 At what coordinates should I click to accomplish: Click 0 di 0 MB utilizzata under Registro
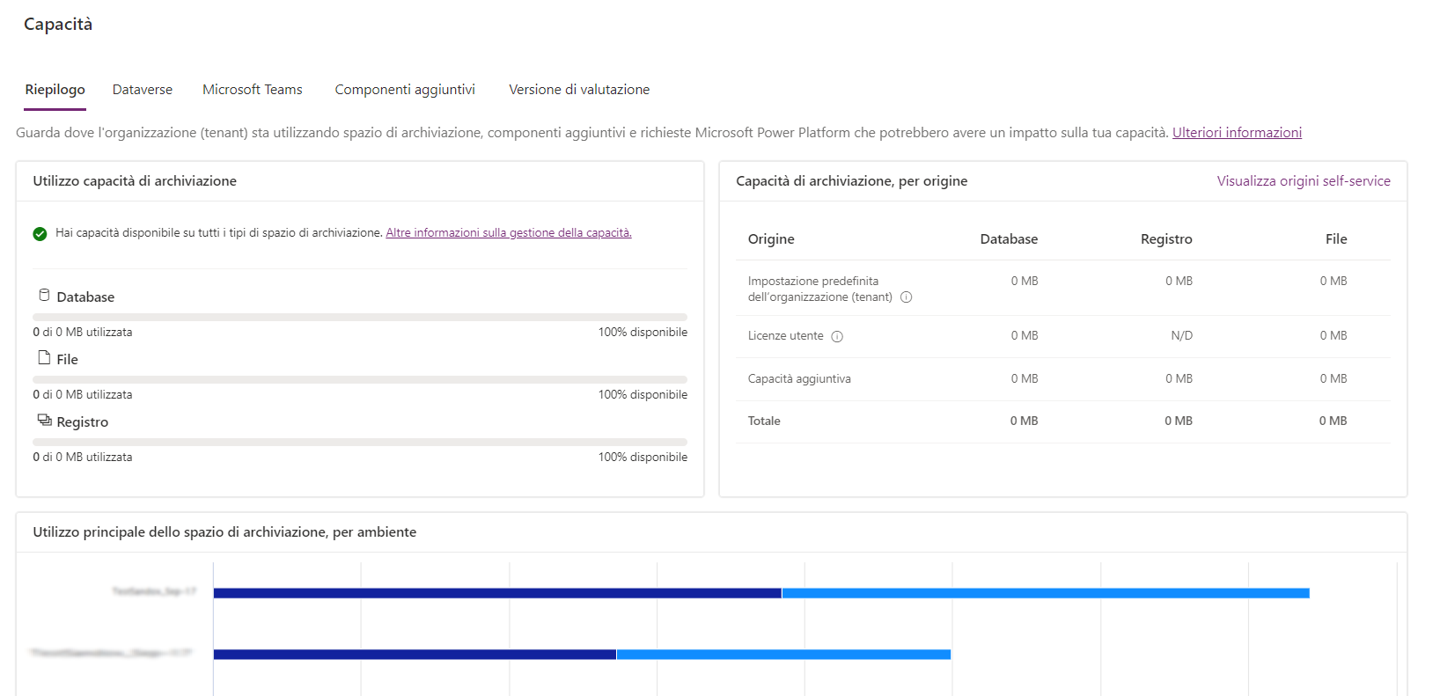83,458
